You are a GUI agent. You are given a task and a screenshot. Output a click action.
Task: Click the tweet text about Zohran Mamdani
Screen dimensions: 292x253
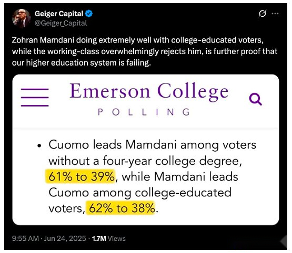145,51
